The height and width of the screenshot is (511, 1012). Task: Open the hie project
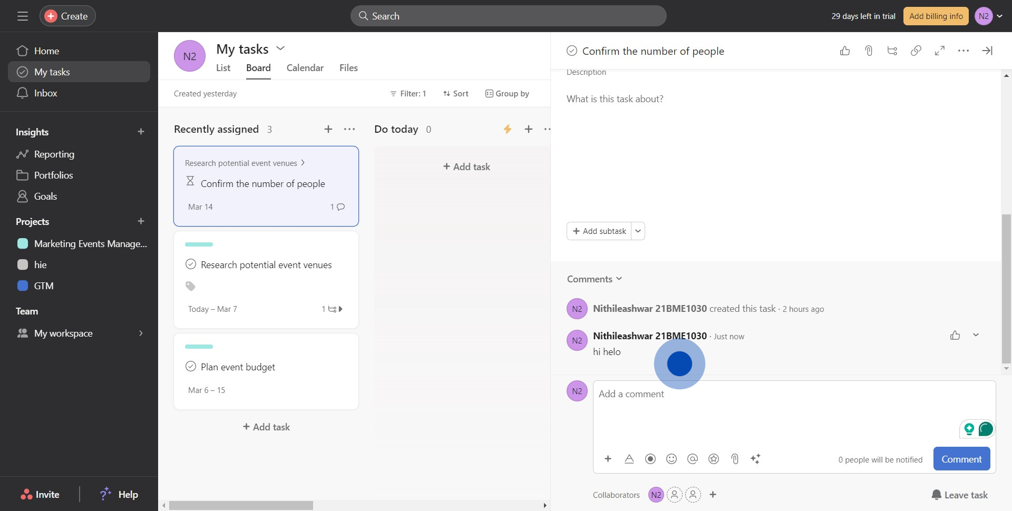79,265
